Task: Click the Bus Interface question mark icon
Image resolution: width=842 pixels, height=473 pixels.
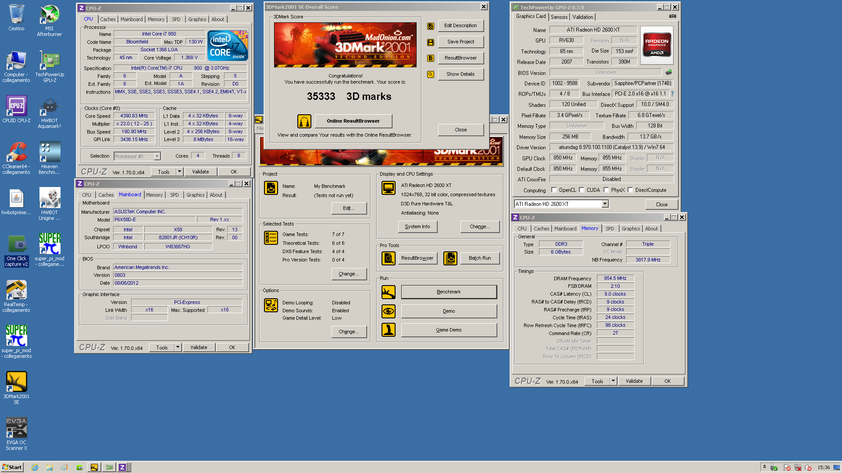Action: click(x=672, y=94)
